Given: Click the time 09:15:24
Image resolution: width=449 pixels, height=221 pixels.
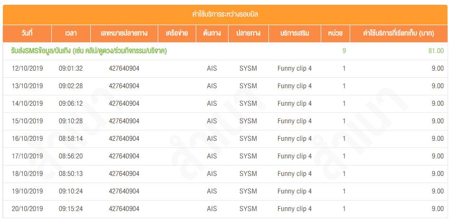Looking at the screenshot, I should pyautogui.click(x=71, y=209).
